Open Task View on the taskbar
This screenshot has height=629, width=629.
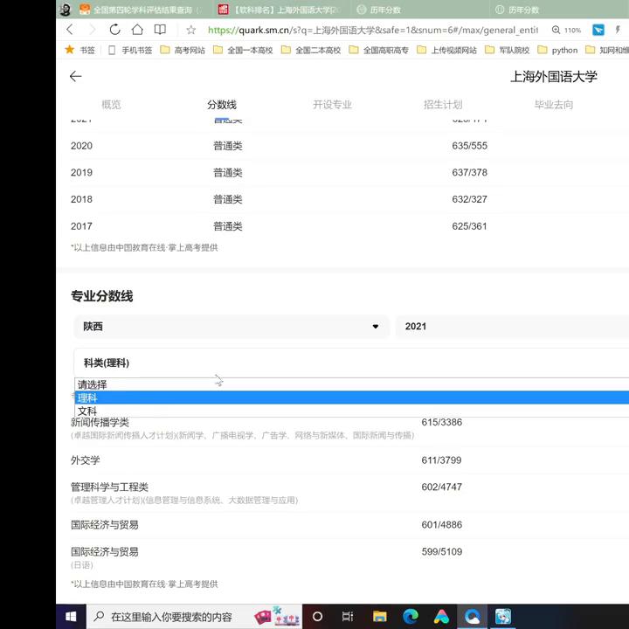[x=348, y=616]
